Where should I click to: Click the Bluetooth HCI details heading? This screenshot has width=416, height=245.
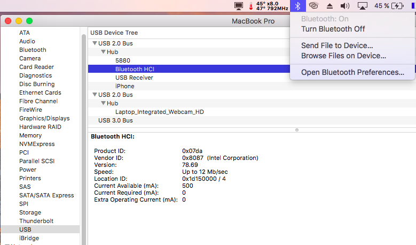click(113, 136)
